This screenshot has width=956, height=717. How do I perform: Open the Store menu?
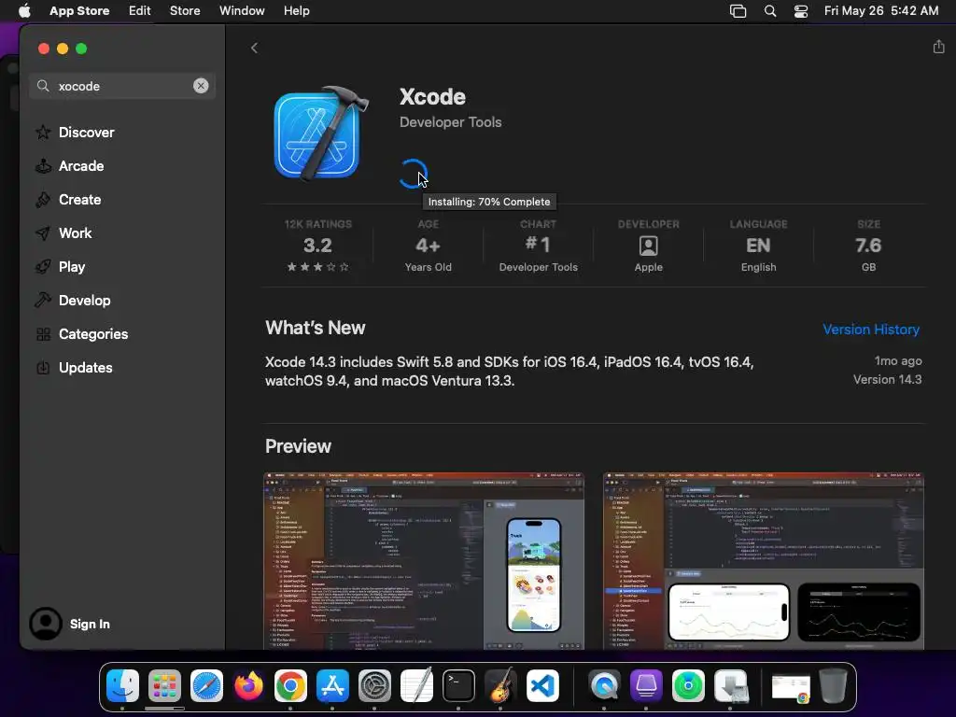[x=185, y=11]
